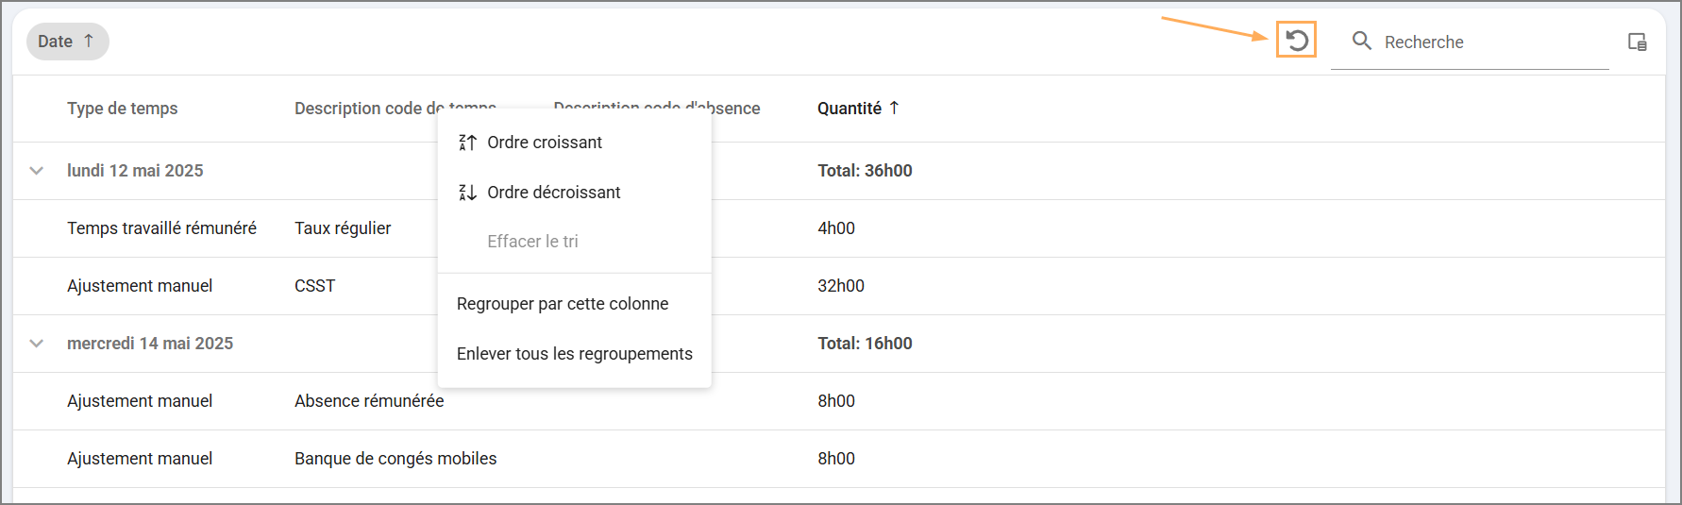Select Ordre décroissant from menu
1682x505 pixels.
[x=554, y=193]
